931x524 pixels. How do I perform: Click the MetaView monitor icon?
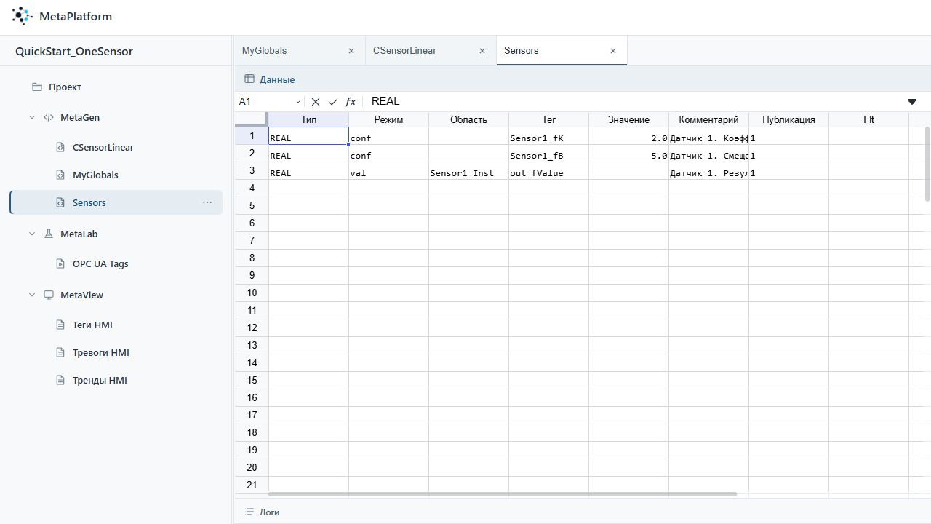tap(49, 295)
